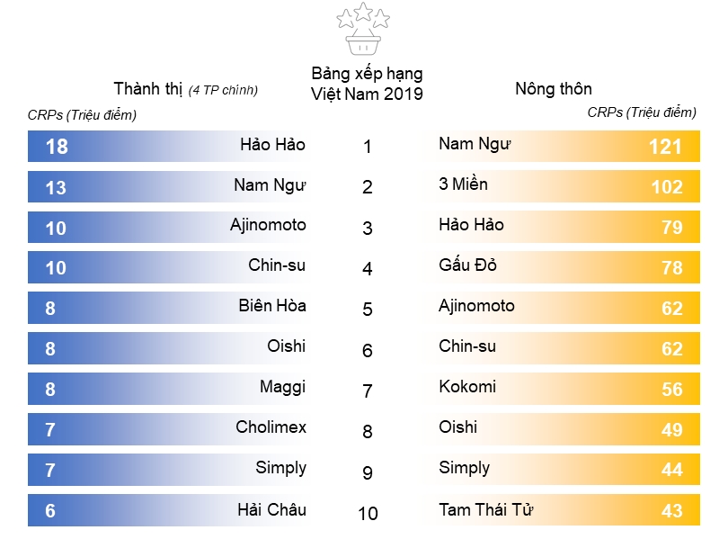Click the shopping basket with stars icon
Image resolution: width=728 pixels, height=548 pixels.
coord(363,29)
